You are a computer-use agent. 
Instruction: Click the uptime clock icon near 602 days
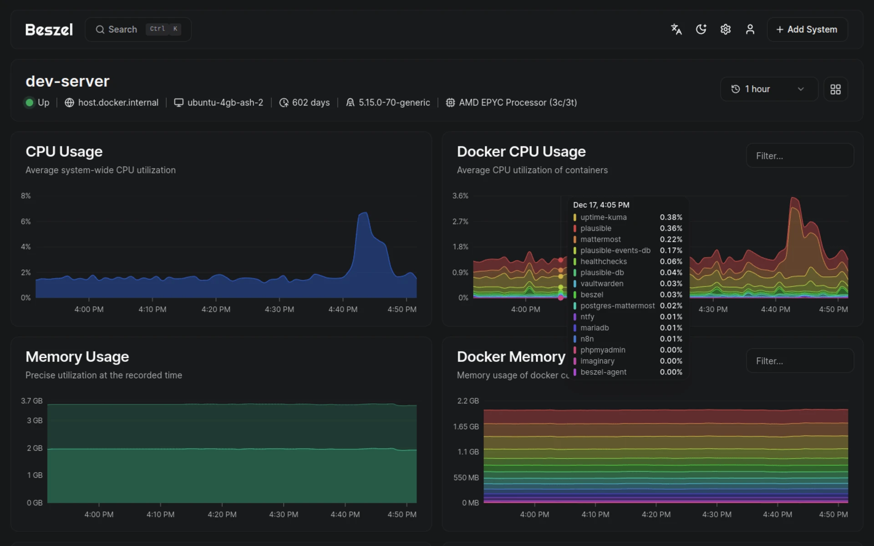pos(284,103)
